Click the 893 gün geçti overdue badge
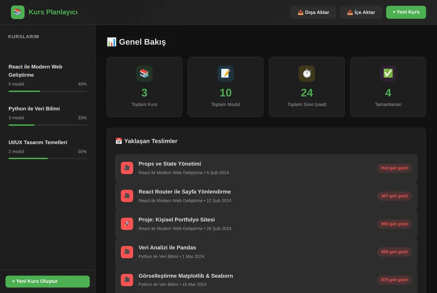This screenshot has width=437, height=293. (394, 224)
